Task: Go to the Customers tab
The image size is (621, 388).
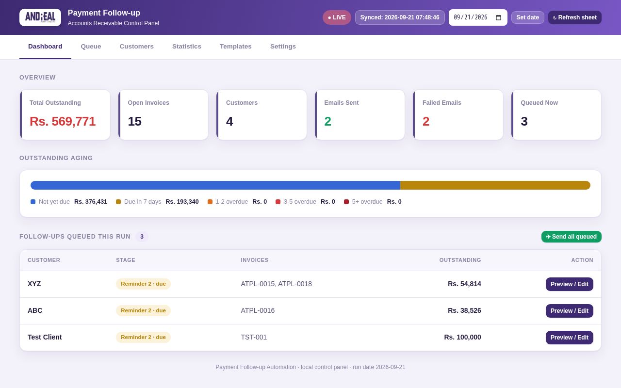Action: (137, 47)
